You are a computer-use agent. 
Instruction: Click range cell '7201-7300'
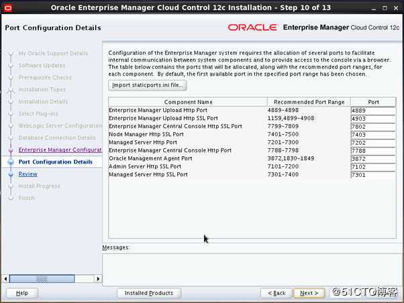pos(283,142)
